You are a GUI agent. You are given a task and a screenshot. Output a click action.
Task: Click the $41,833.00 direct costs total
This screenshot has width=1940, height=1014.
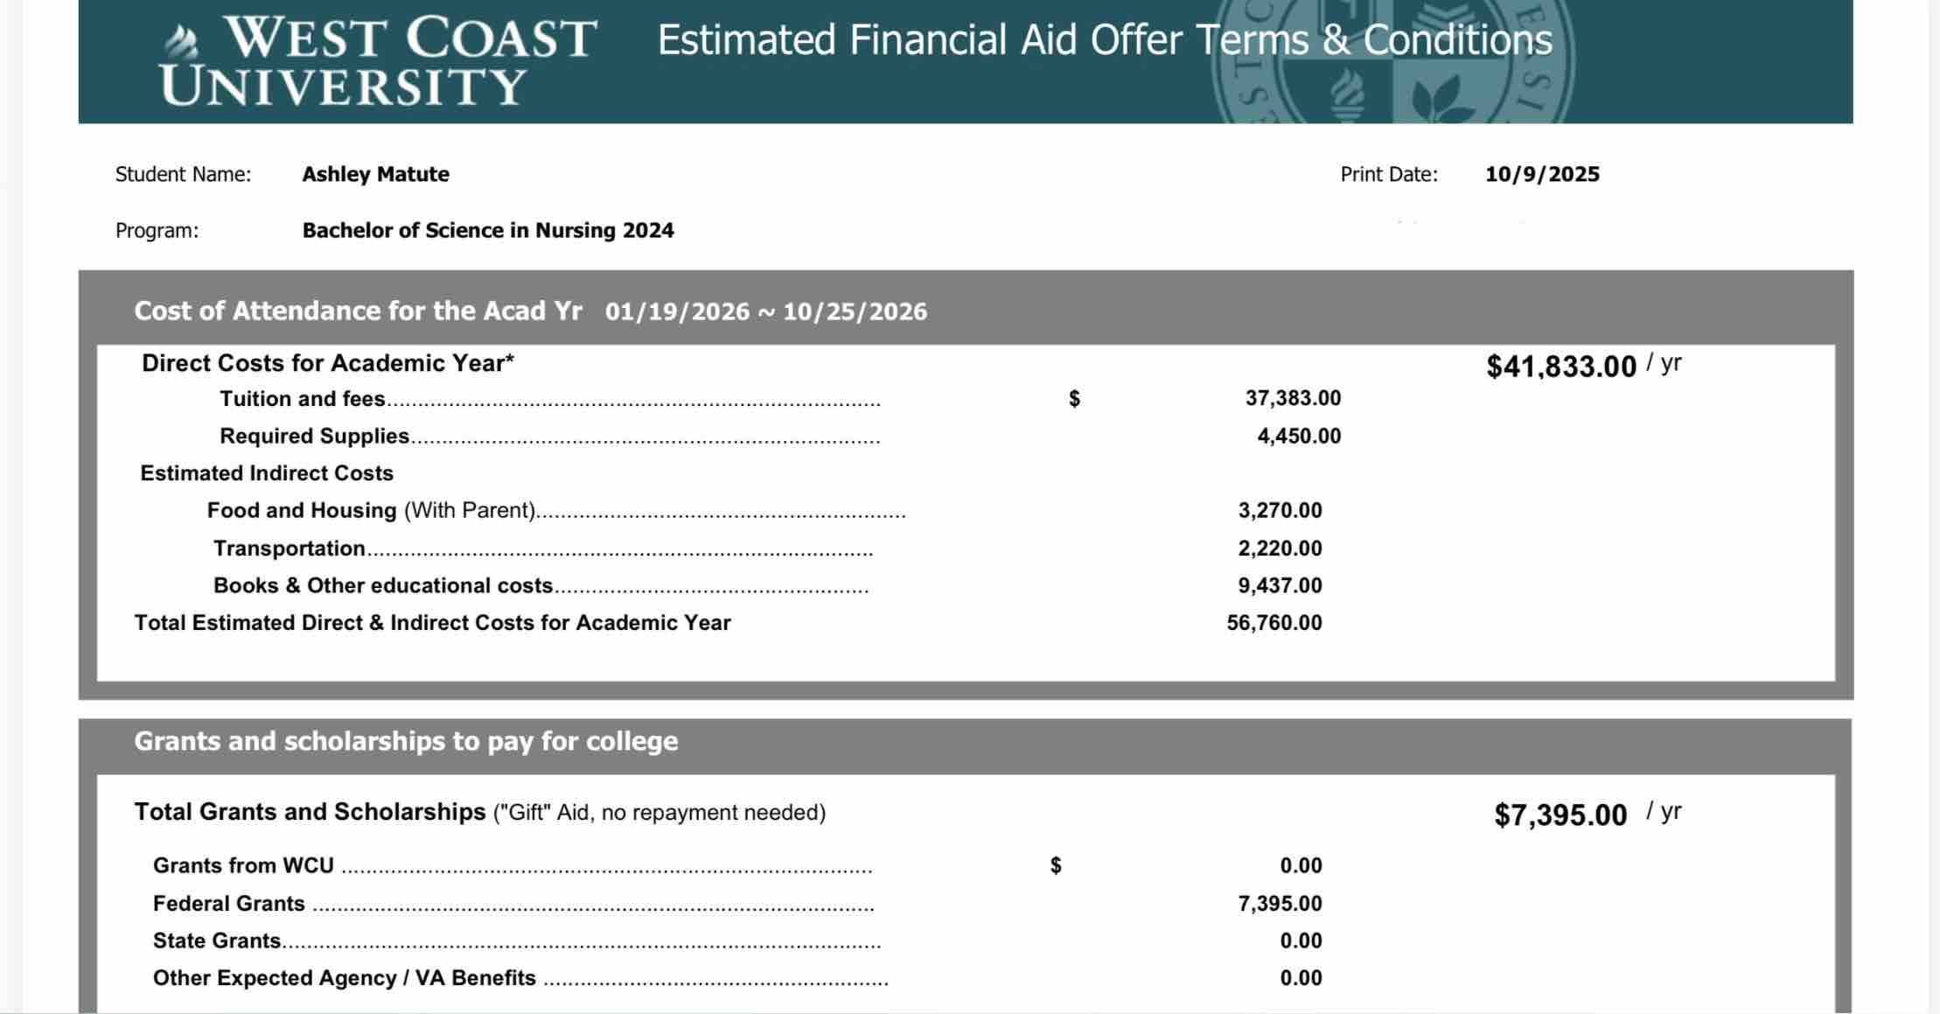click(1560, 366)
